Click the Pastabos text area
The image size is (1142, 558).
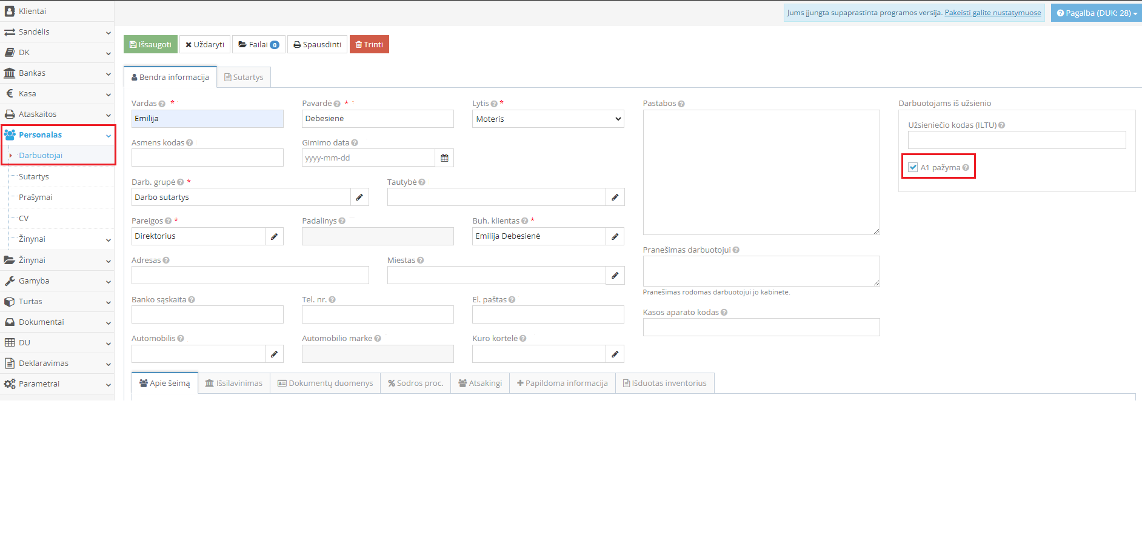click(x=761, y=172)
